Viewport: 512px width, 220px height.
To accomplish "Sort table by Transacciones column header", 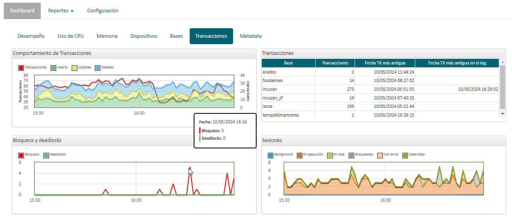I will [x=335, y=63].
